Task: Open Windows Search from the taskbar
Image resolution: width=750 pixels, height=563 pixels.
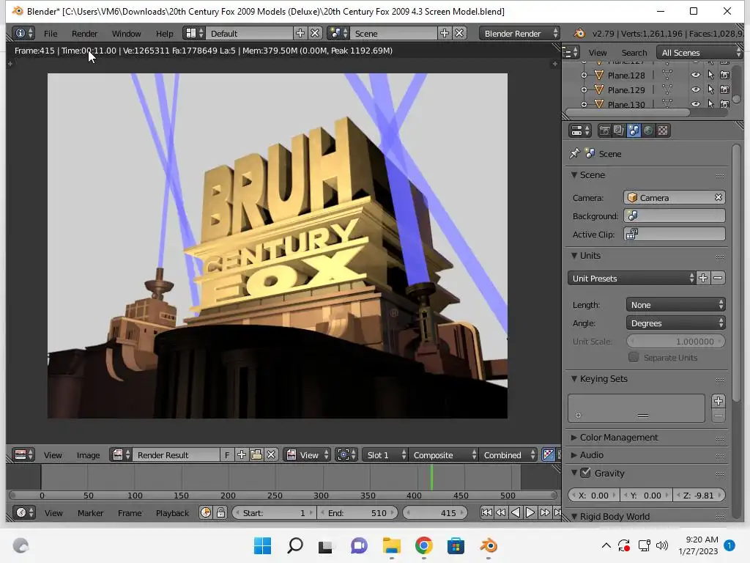Action: click(295, 545)
